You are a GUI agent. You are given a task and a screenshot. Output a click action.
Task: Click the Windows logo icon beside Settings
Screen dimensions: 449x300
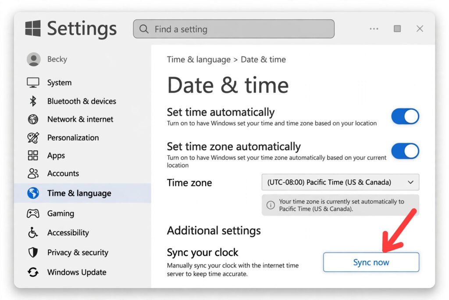32,29
